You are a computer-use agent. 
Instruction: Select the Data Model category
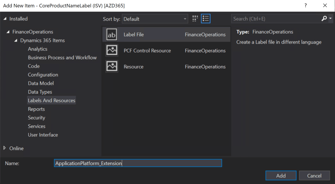click(x=41, y=83)
